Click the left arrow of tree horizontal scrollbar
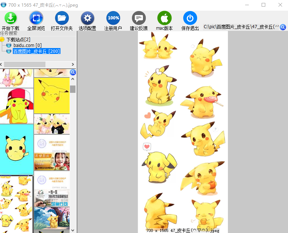The width and height of the screenshot is (288, 233). click(x=1, y=64)
